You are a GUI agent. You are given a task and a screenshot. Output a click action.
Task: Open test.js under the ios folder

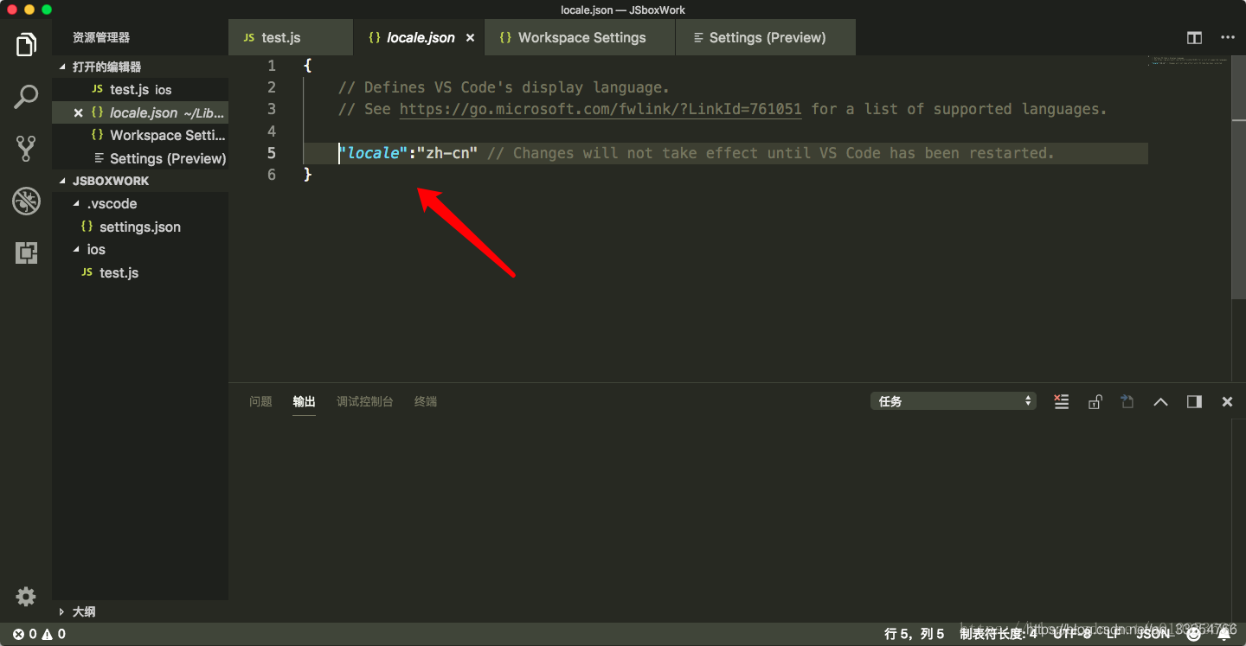click(140, 273)
